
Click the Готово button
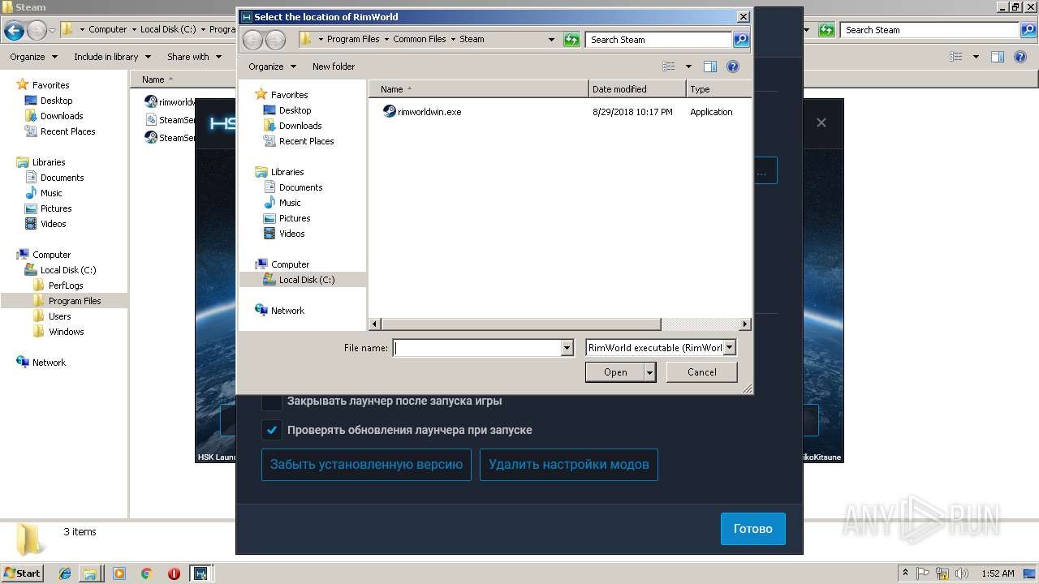click(752, 529)
